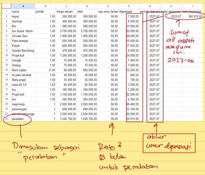This screenshot has height=175, width=205.
Task: Select column I header
Action: coord(192,6)
